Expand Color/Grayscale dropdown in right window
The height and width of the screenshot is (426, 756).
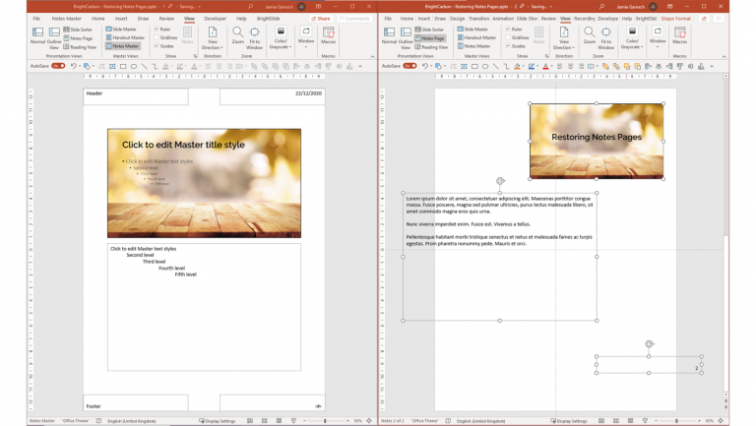(x=632, y=38)
